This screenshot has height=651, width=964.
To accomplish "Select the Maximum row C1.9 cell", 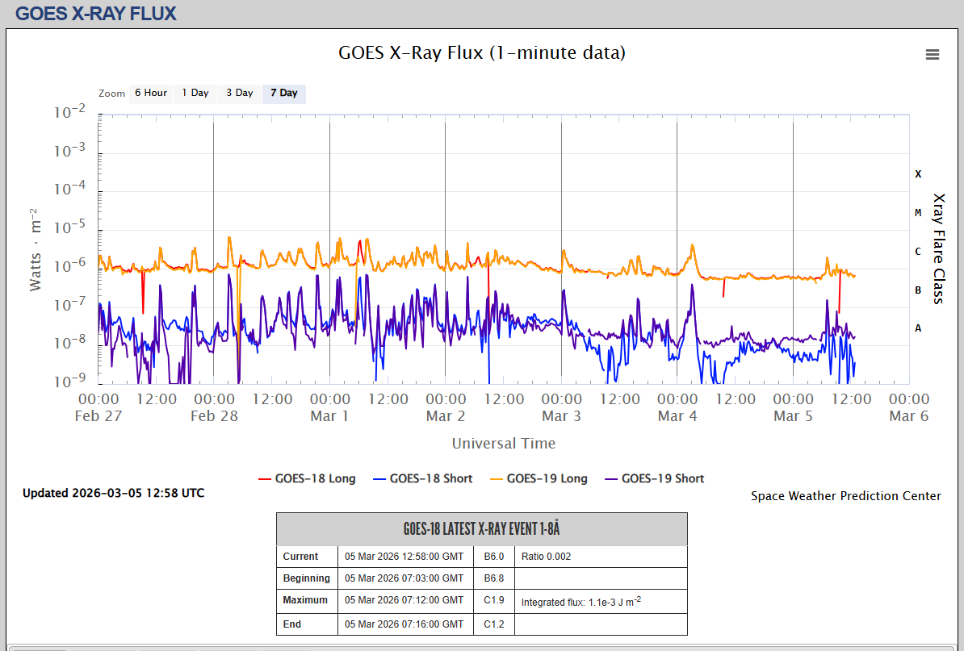I will (x=494, y=600).
